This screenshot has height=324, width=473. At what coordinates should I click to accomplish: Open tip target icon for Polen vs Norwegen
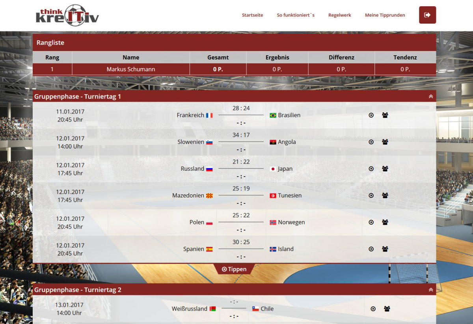371,222
